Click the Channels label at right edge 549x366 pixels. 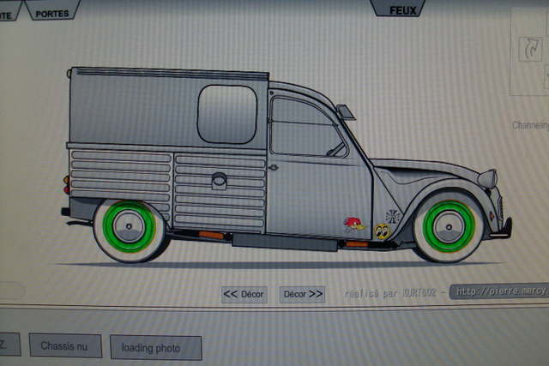(x=529, y=125)
